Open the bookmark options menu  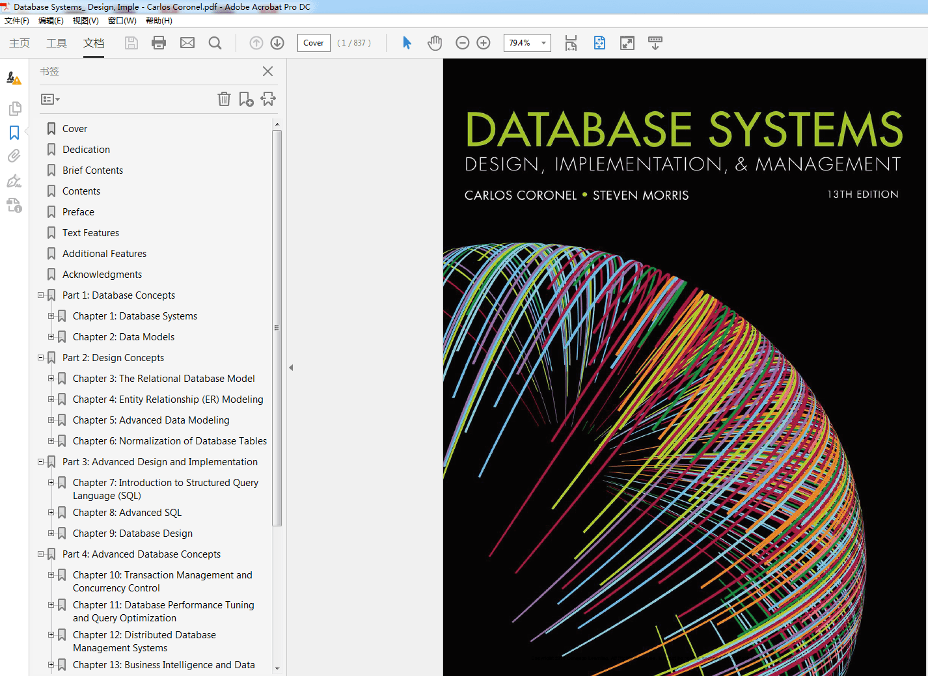(49, 99)
